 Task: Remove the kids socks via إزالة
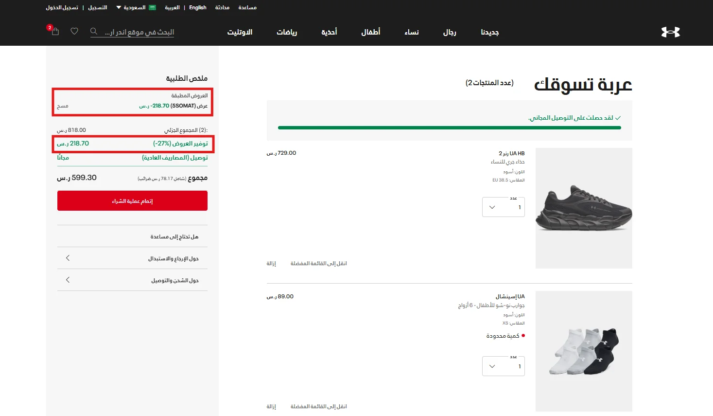[271, 407]
